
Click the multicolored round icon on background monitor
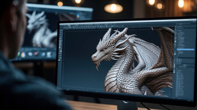pos(23,55)
